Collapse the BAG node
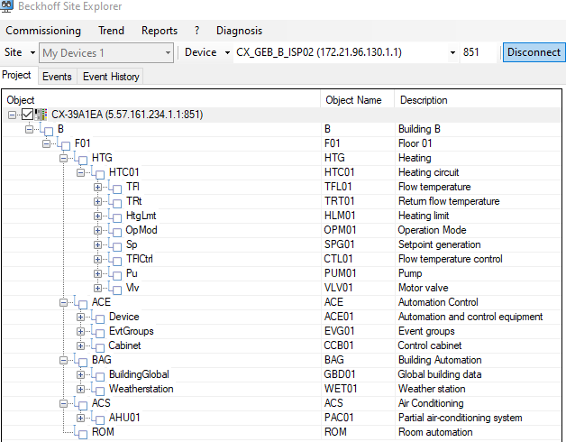This screenshot has height=442, width=566. point(63,360)
